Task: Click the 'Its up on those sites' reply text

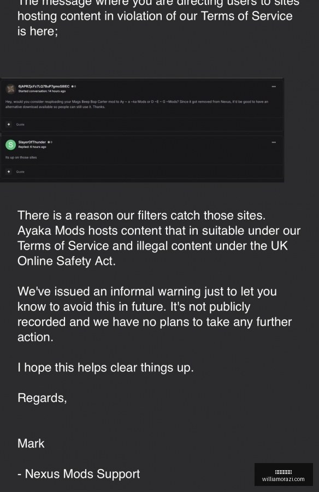Action: 21,157
